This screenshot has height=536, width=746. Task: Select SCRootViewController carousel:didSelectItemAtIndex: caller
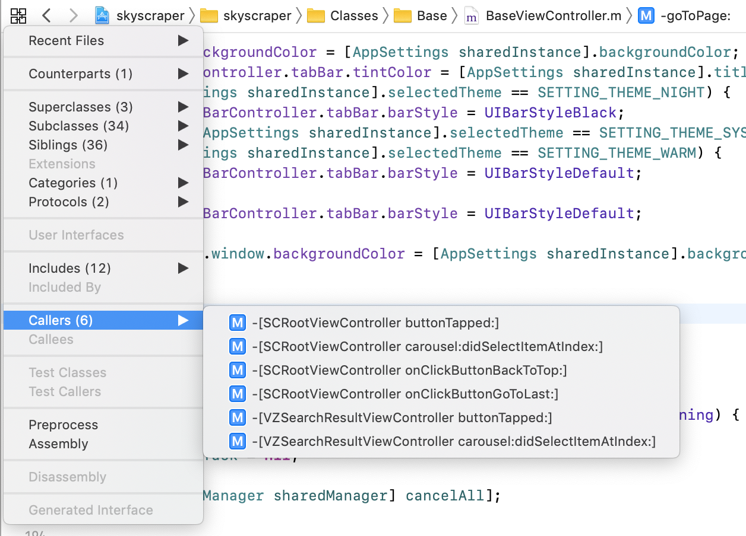tap(427, 347)
